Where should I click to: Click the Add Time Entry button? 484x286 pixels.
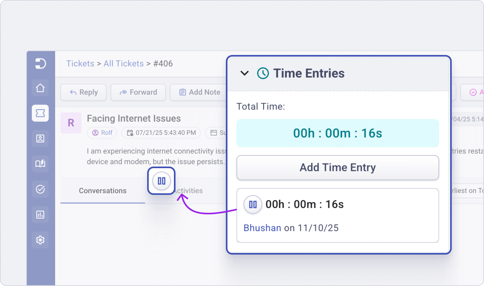(337, 168)
